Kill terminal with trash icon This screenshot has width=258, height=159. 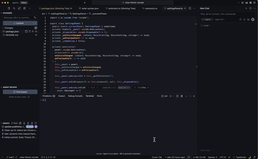tap(182, 96)
